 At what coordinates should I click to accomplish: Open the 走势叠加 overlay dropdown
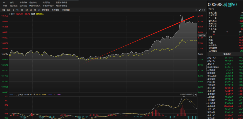pos(56,10)
